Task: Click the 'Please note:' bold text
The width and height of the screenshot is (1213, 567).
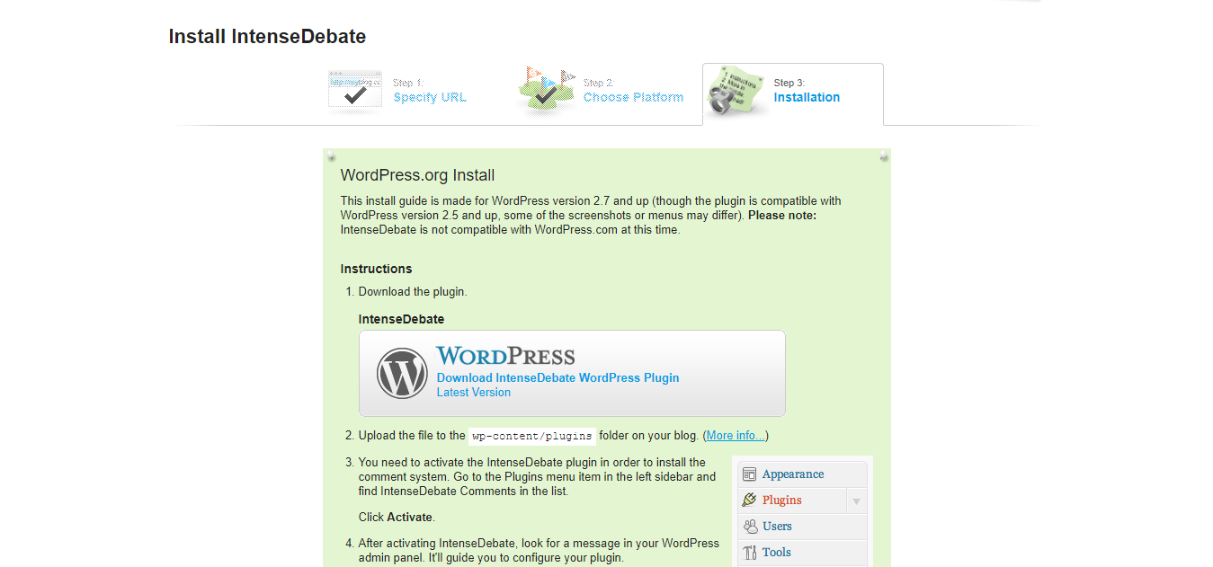Action: click(782, 216)
